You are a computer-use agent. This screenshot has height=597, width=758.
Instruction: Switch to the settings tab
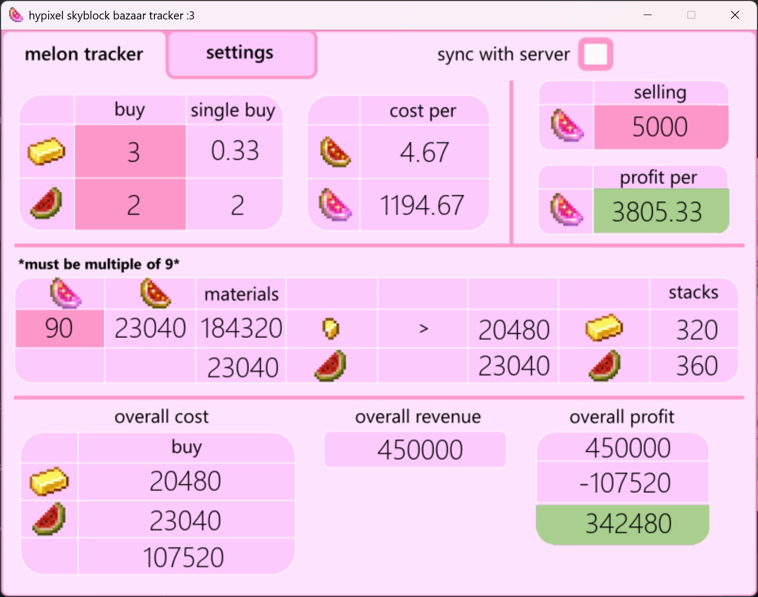(241, 54)
